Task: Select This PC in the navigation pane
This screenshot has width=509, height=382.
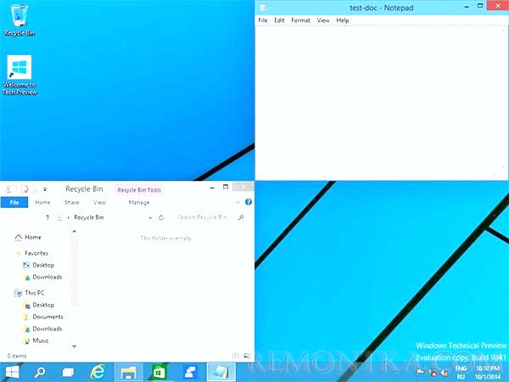Action: click(30, 293)
